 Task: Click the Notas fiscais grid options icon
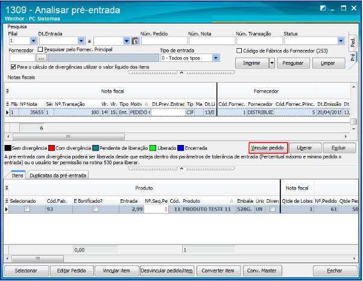click(7, 91)
